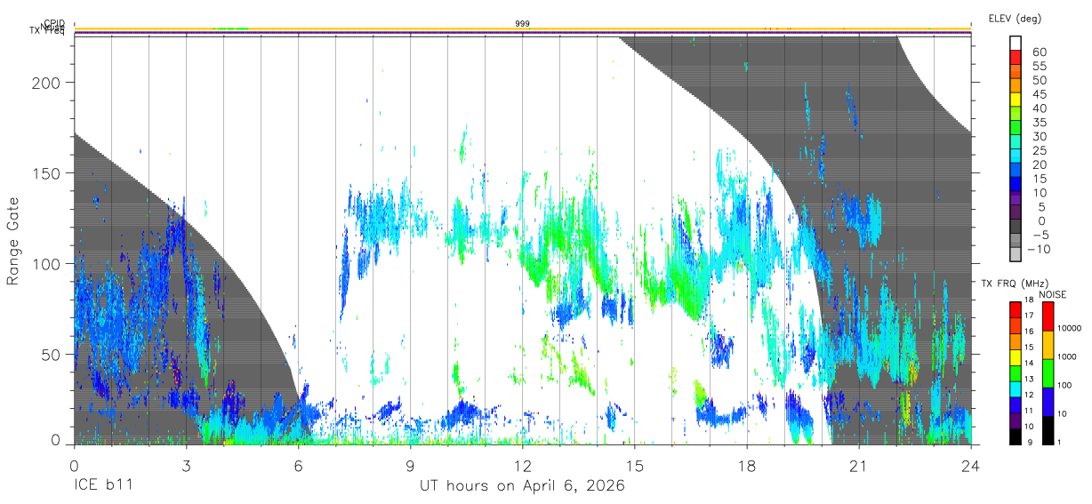The image size is (1092, 504).
Task: Click the 'UT hours on April 6, 2026' axis title
Action: 522,486
